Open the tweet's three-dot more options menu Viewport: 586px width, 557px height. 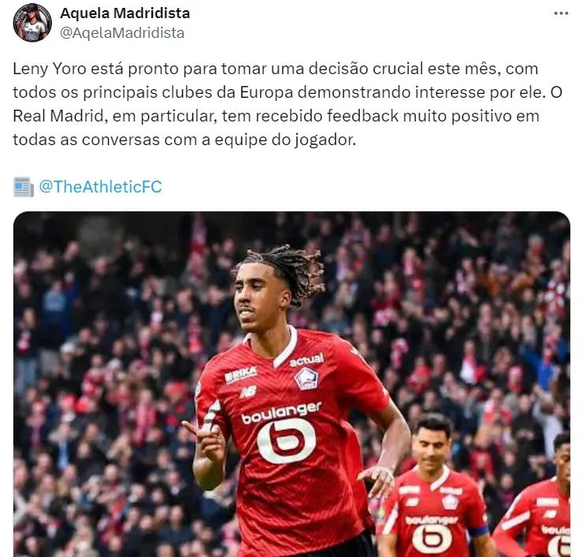(x=561, y=14)
